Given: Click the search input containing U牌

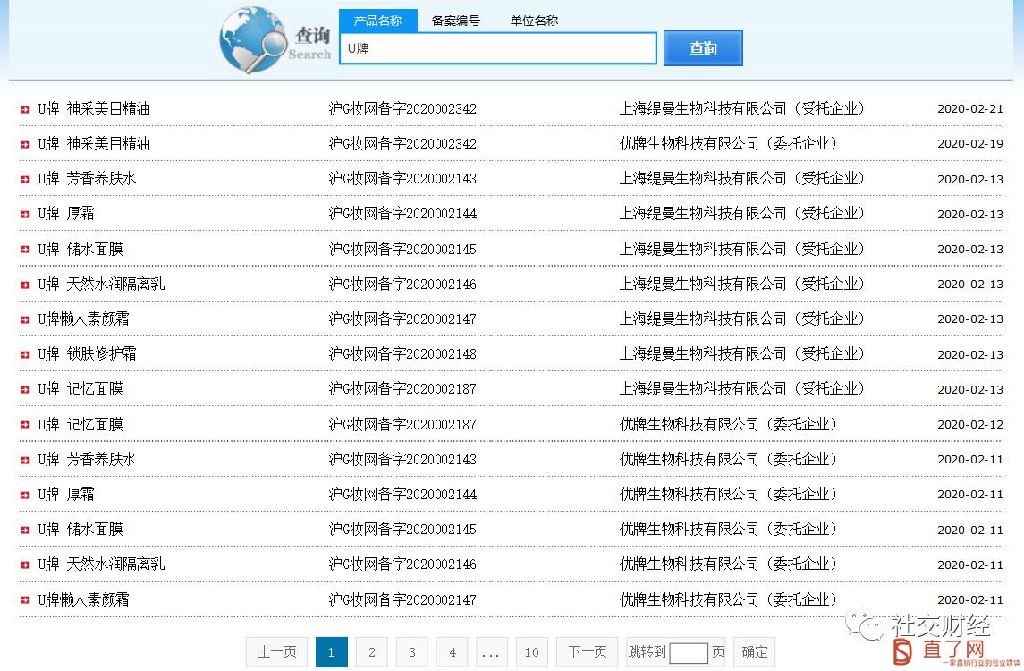Looking at the screenshot, I should [497, 48].
